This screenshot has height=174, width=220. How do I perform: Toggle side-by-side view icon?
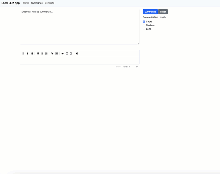67,53
